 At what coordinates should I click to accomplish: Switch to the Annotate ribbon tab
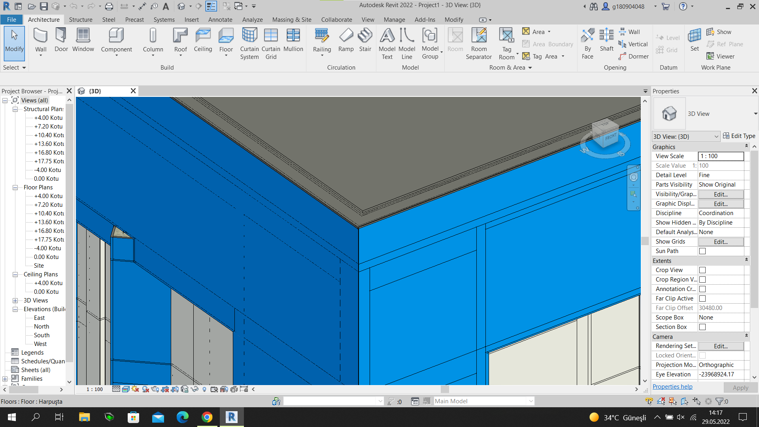[x=220, y=20]
